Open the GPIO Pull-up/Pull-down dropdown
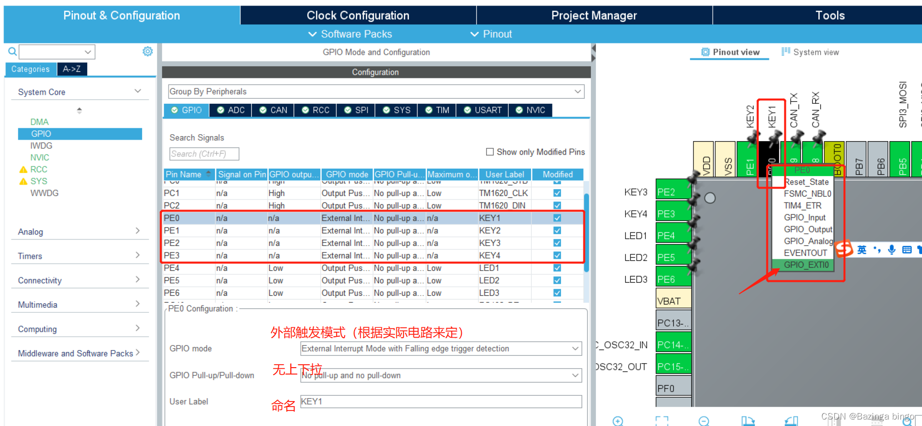Image resolution: width=922 pixels, height=426 pixels. (x=441, y=375)
